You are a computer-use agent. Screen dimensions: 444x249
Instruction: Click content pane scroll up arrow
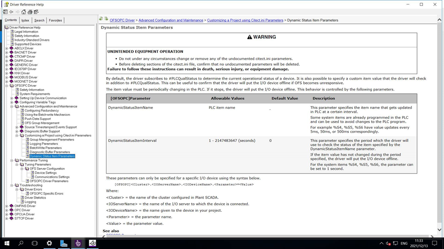point(439,20)
